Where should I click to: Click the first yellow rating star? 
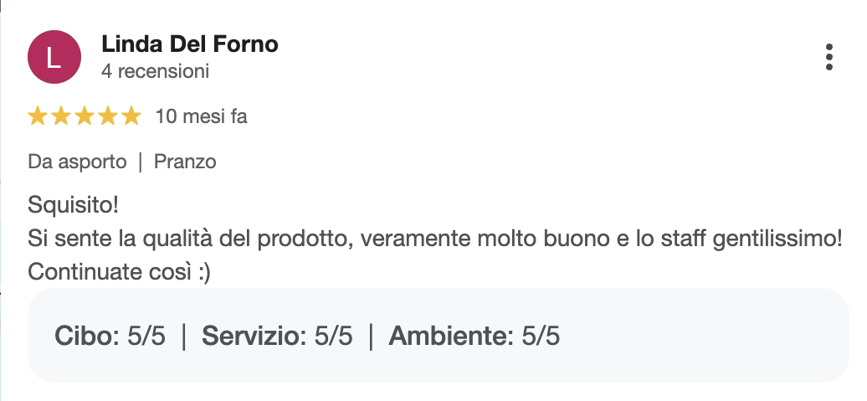[38, 116]
